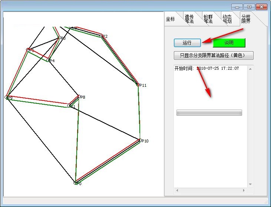Select the 蚁群算法 tab
The height and width of the screenshot is (207, 271).
click(208, 19)
